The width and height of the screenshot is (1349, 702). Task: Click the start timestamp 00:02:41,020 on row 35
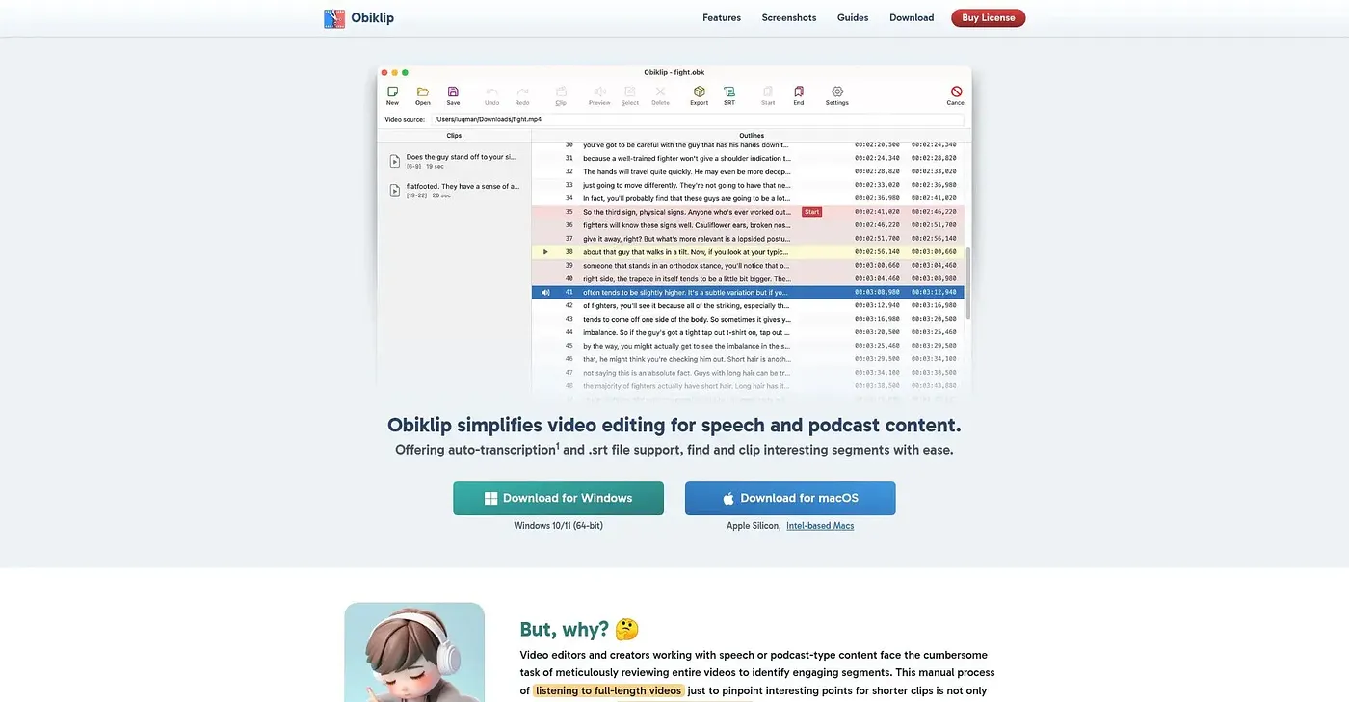point(877,212)
